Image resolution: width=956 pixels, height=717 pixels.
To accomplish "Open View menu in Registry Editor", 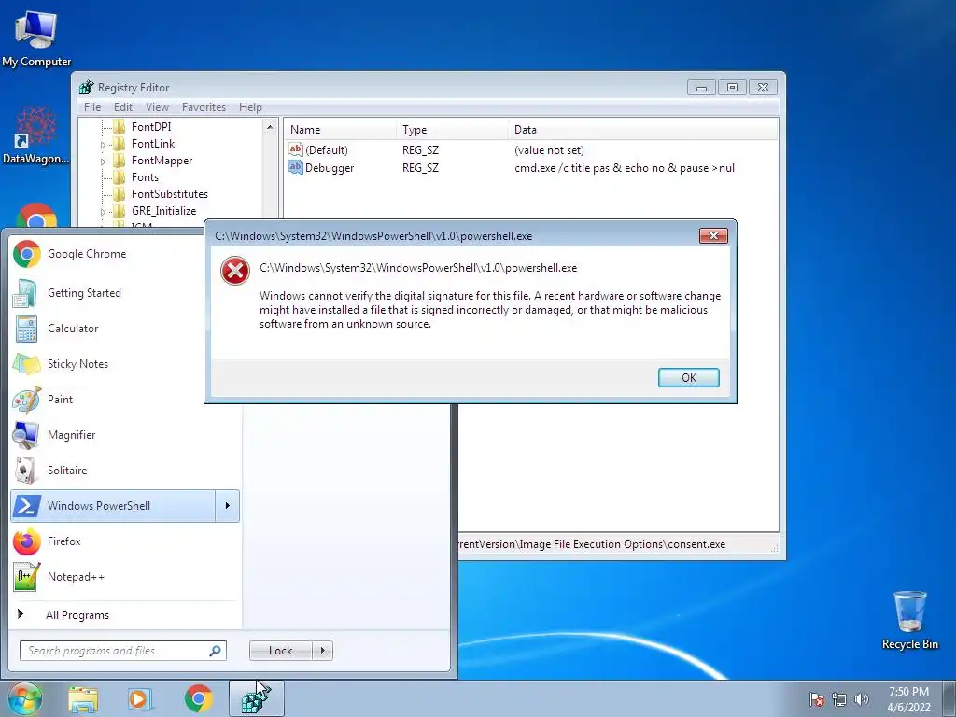I will coord(157,107).
